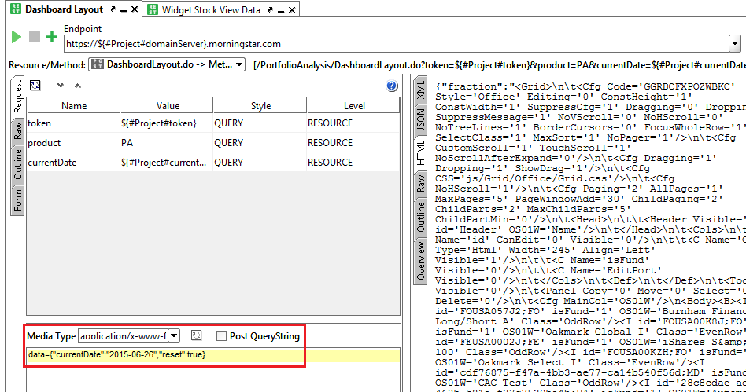The height and width of the screenshot is (392, 746).
Task: Click RESOURCE level in the token row
Action: click(353, 123)
